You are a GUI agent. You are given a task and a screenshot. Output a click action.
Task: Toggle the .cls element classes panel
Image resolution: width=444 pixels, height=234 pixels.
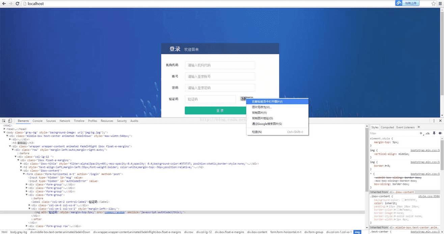tap(427, 134)
